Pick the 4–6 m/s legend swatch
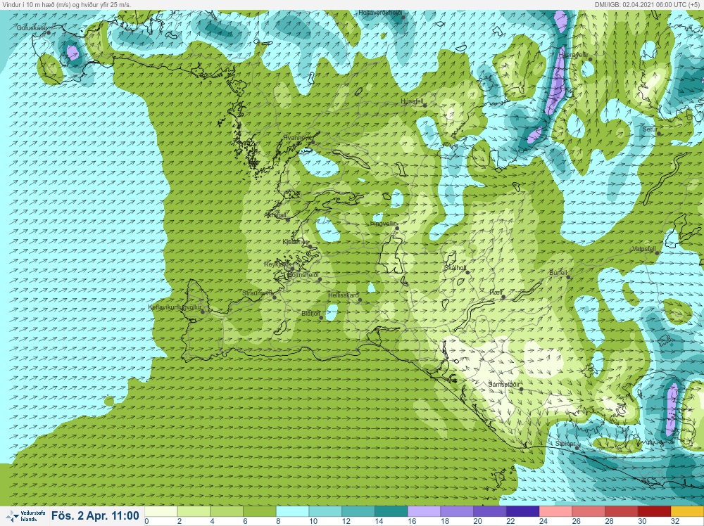 coord(226,512)
